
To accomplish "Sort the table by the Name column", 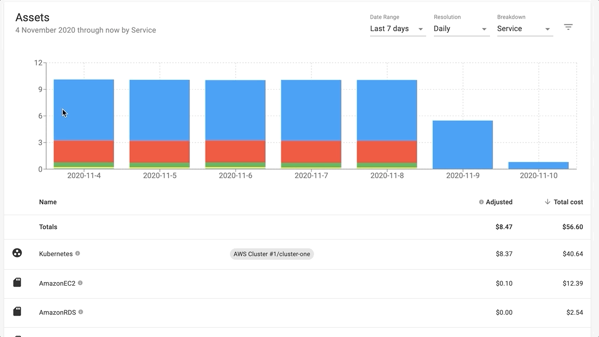I will (x=48, y=202).
